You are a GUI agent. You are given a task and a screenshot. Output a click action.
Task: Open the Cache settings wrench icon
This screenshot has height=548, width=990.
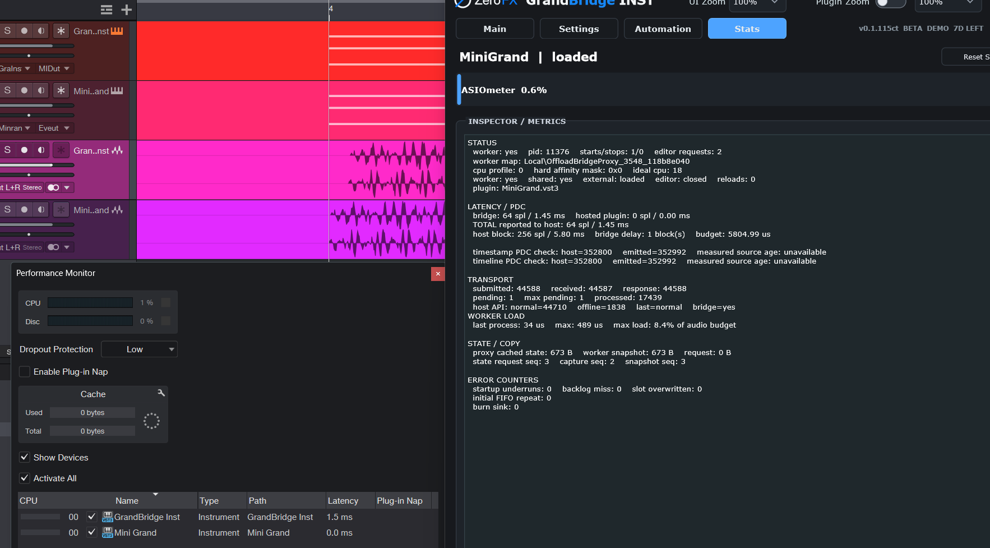161,393
